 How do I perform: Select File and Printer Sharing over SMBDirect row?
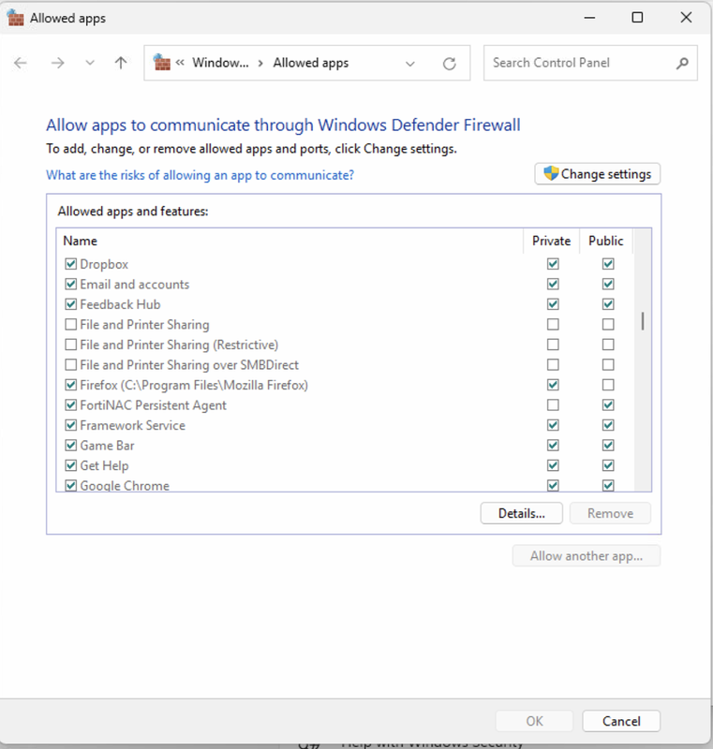coord(189,365)
